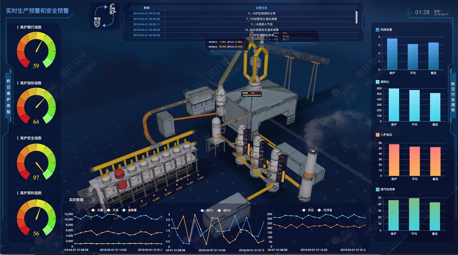Image resolution: width=458 pixels, height=255 pixels.
Task: Click the 报警信息 column header
Action: (262, 8)
